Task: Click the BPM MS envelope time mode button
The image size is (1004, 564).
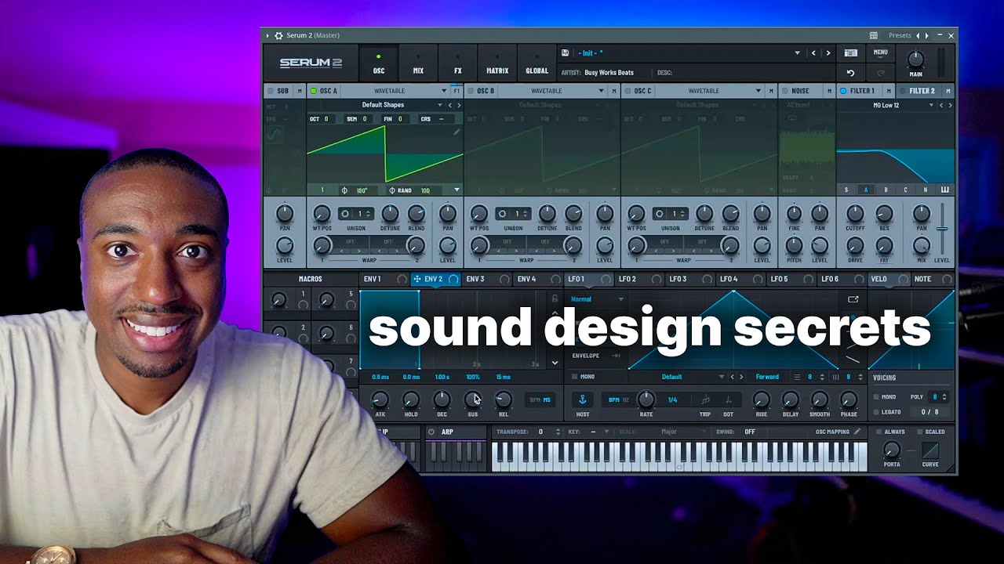Action: (x=540, y=399)
